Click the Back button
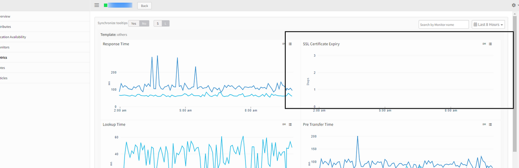 pyautogui.click(x=145, y=6)
